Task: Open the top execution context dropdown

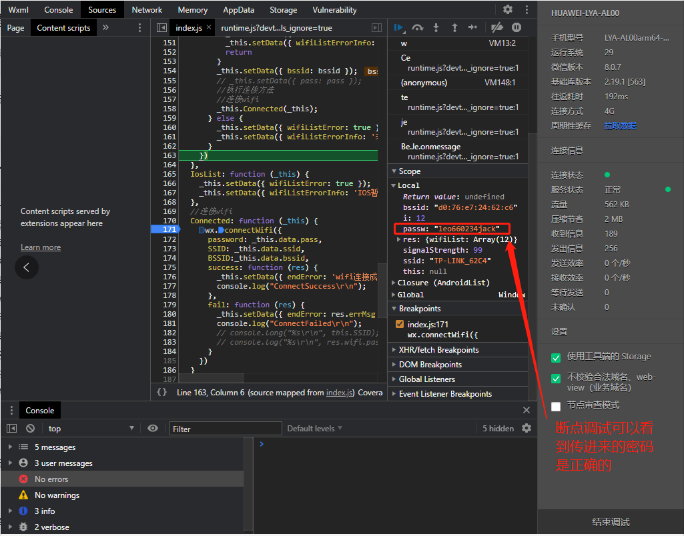Action: [x=91, y=429]
